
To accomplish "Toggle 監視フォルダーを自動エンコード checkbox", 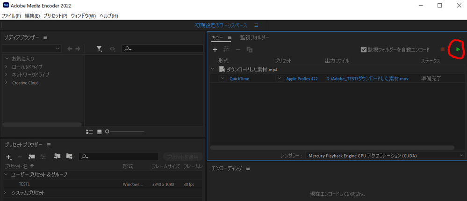I will (363, 50).
